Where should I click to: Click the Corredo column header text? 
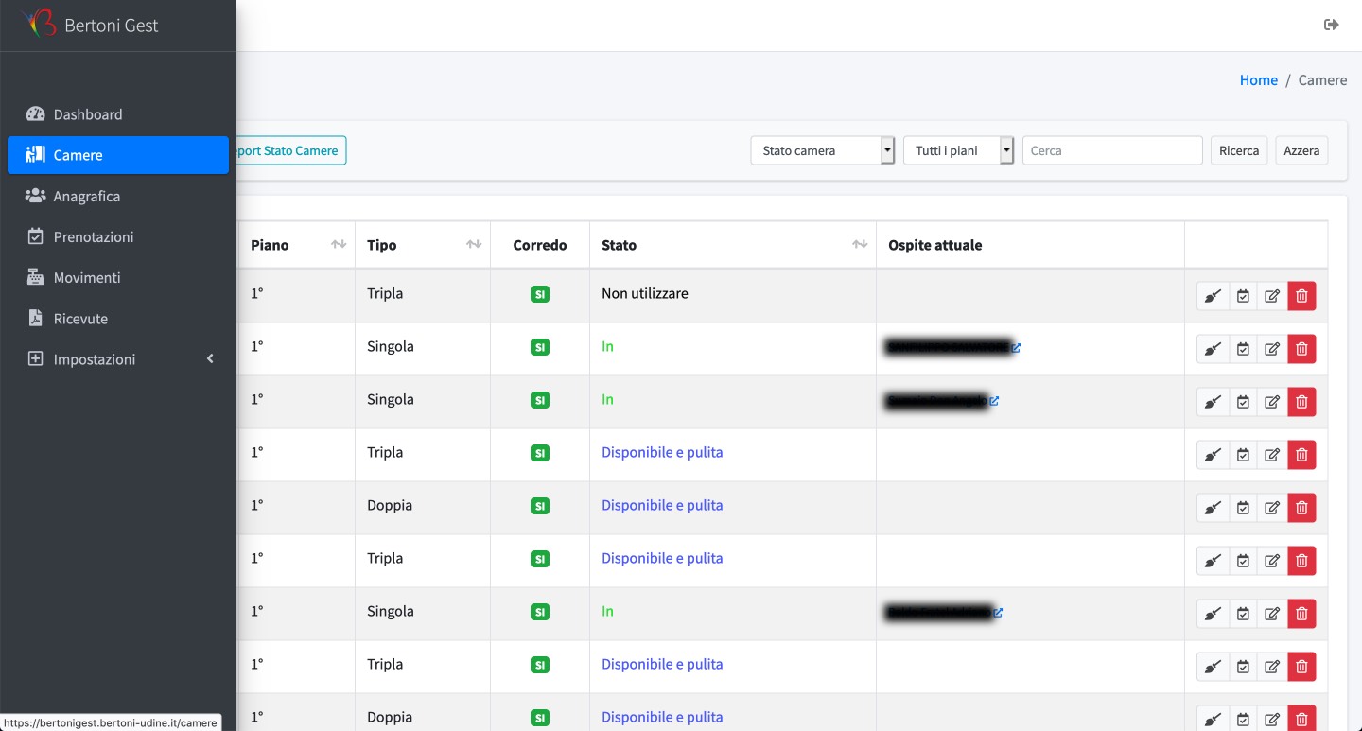540,245
